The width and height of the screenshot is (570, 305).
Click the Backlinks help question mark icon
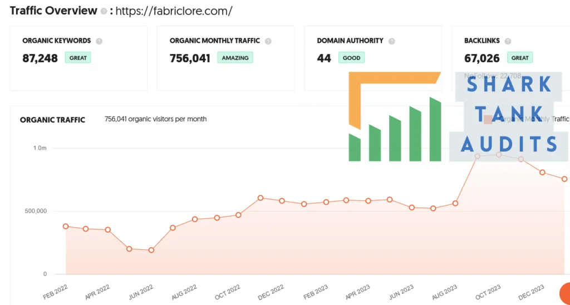click(x=508, y=41)
